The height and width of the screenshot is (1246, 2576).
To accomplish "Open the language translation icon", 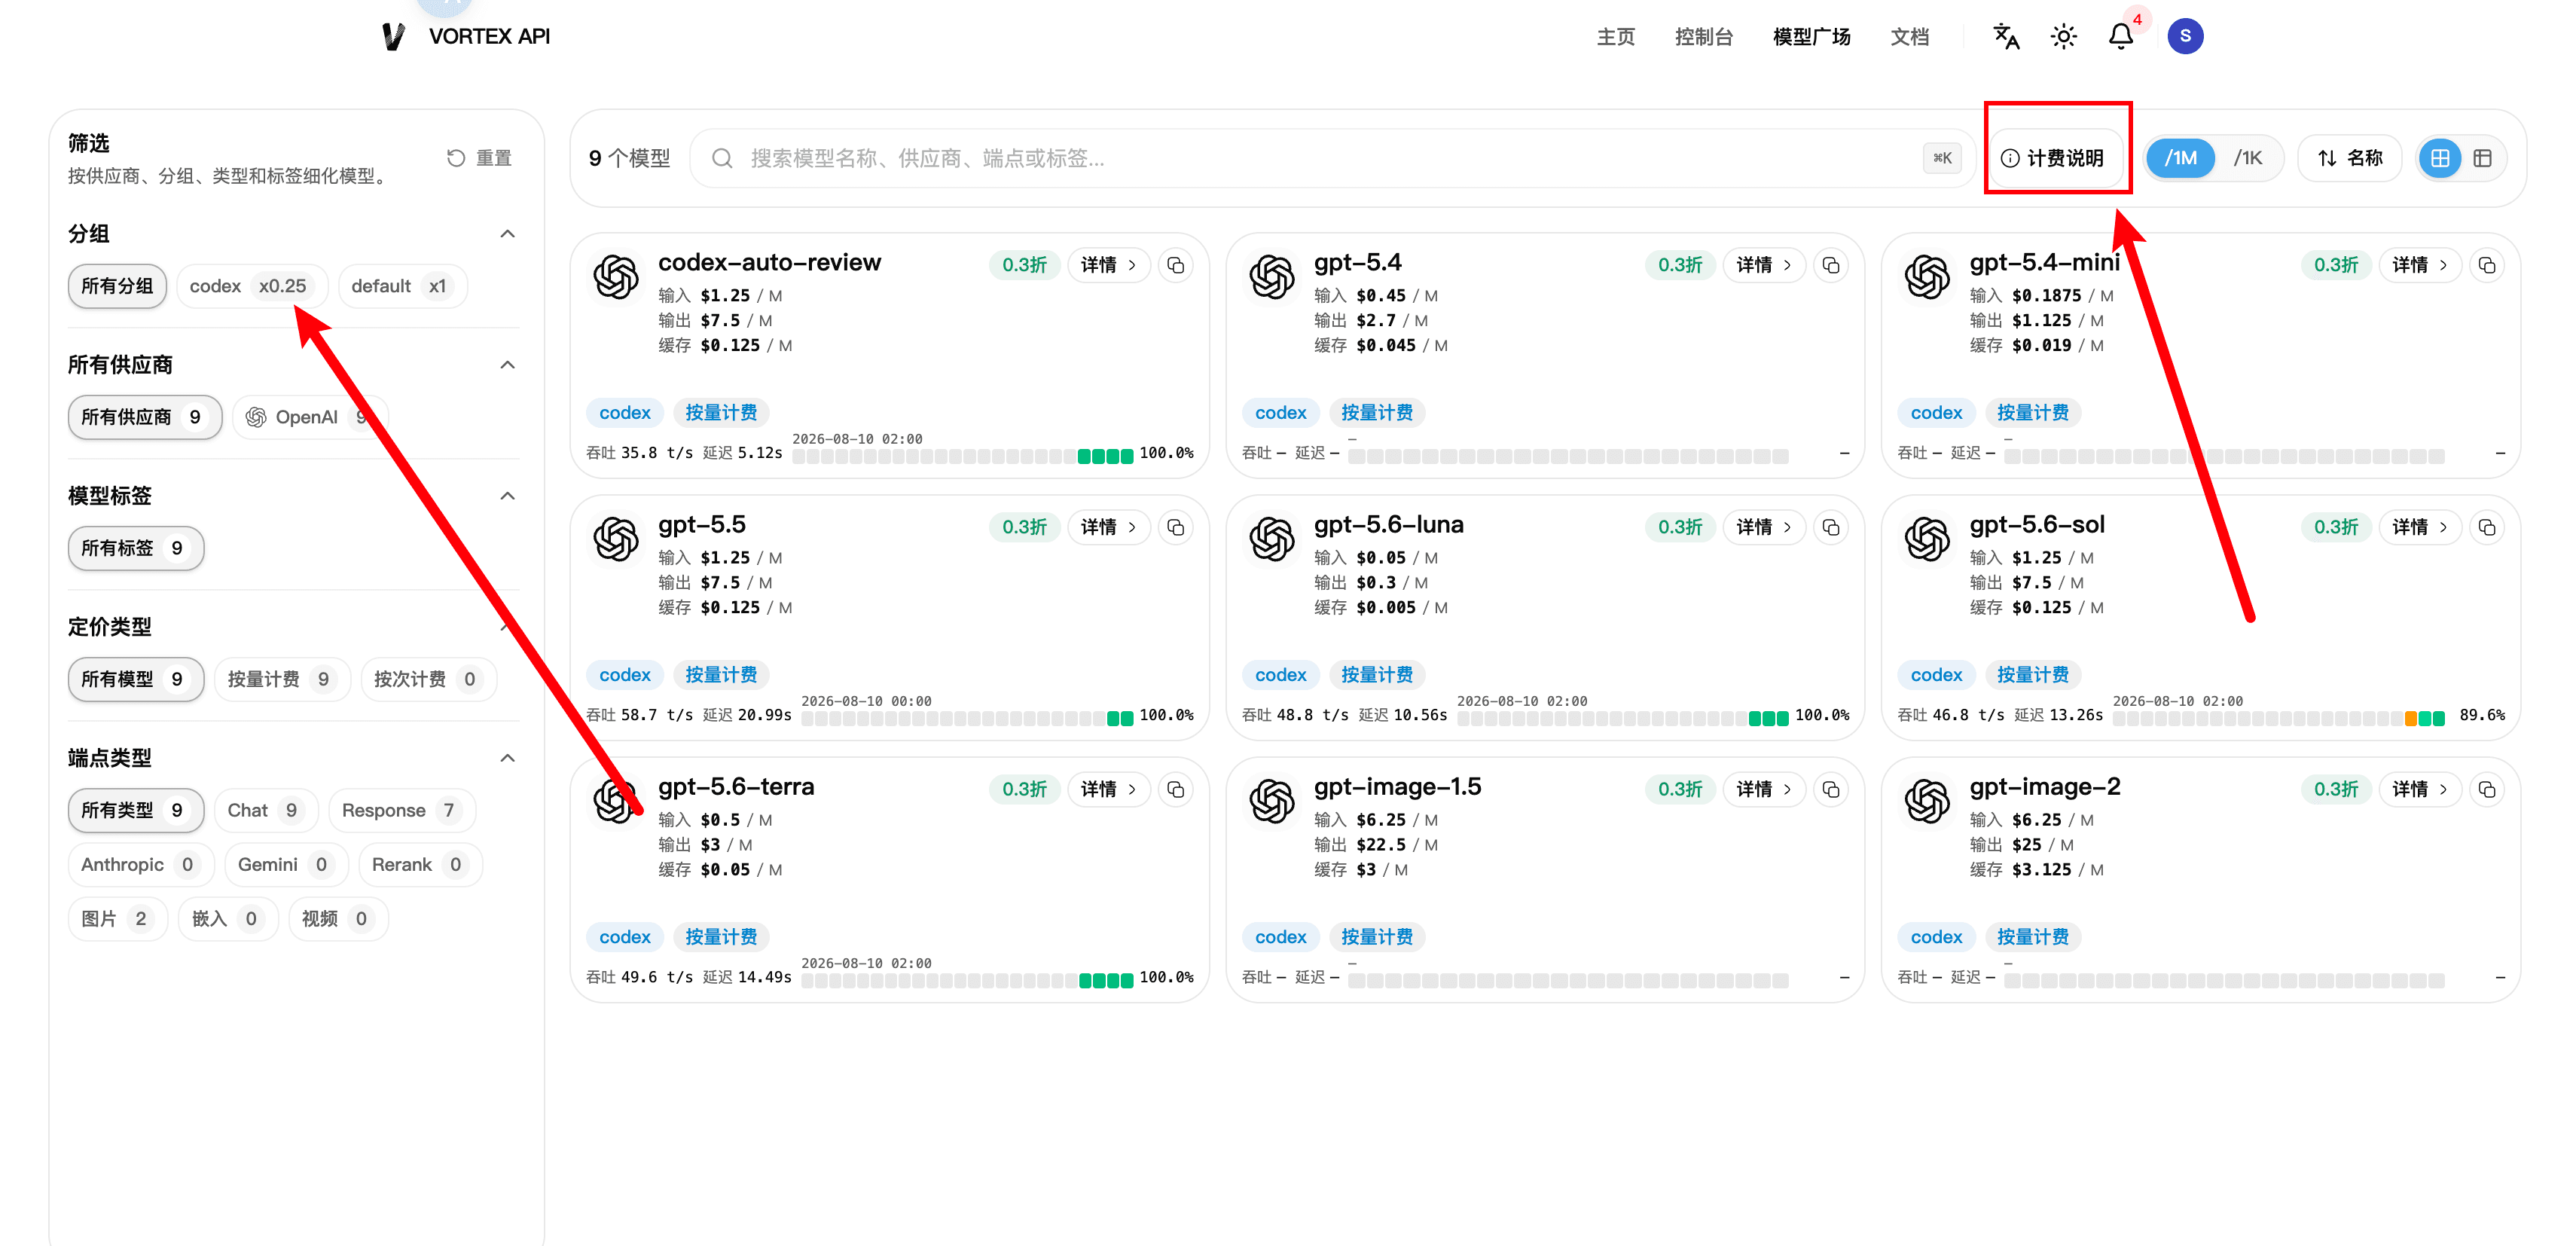I will pyautogui.click(x=2006, y=37).
